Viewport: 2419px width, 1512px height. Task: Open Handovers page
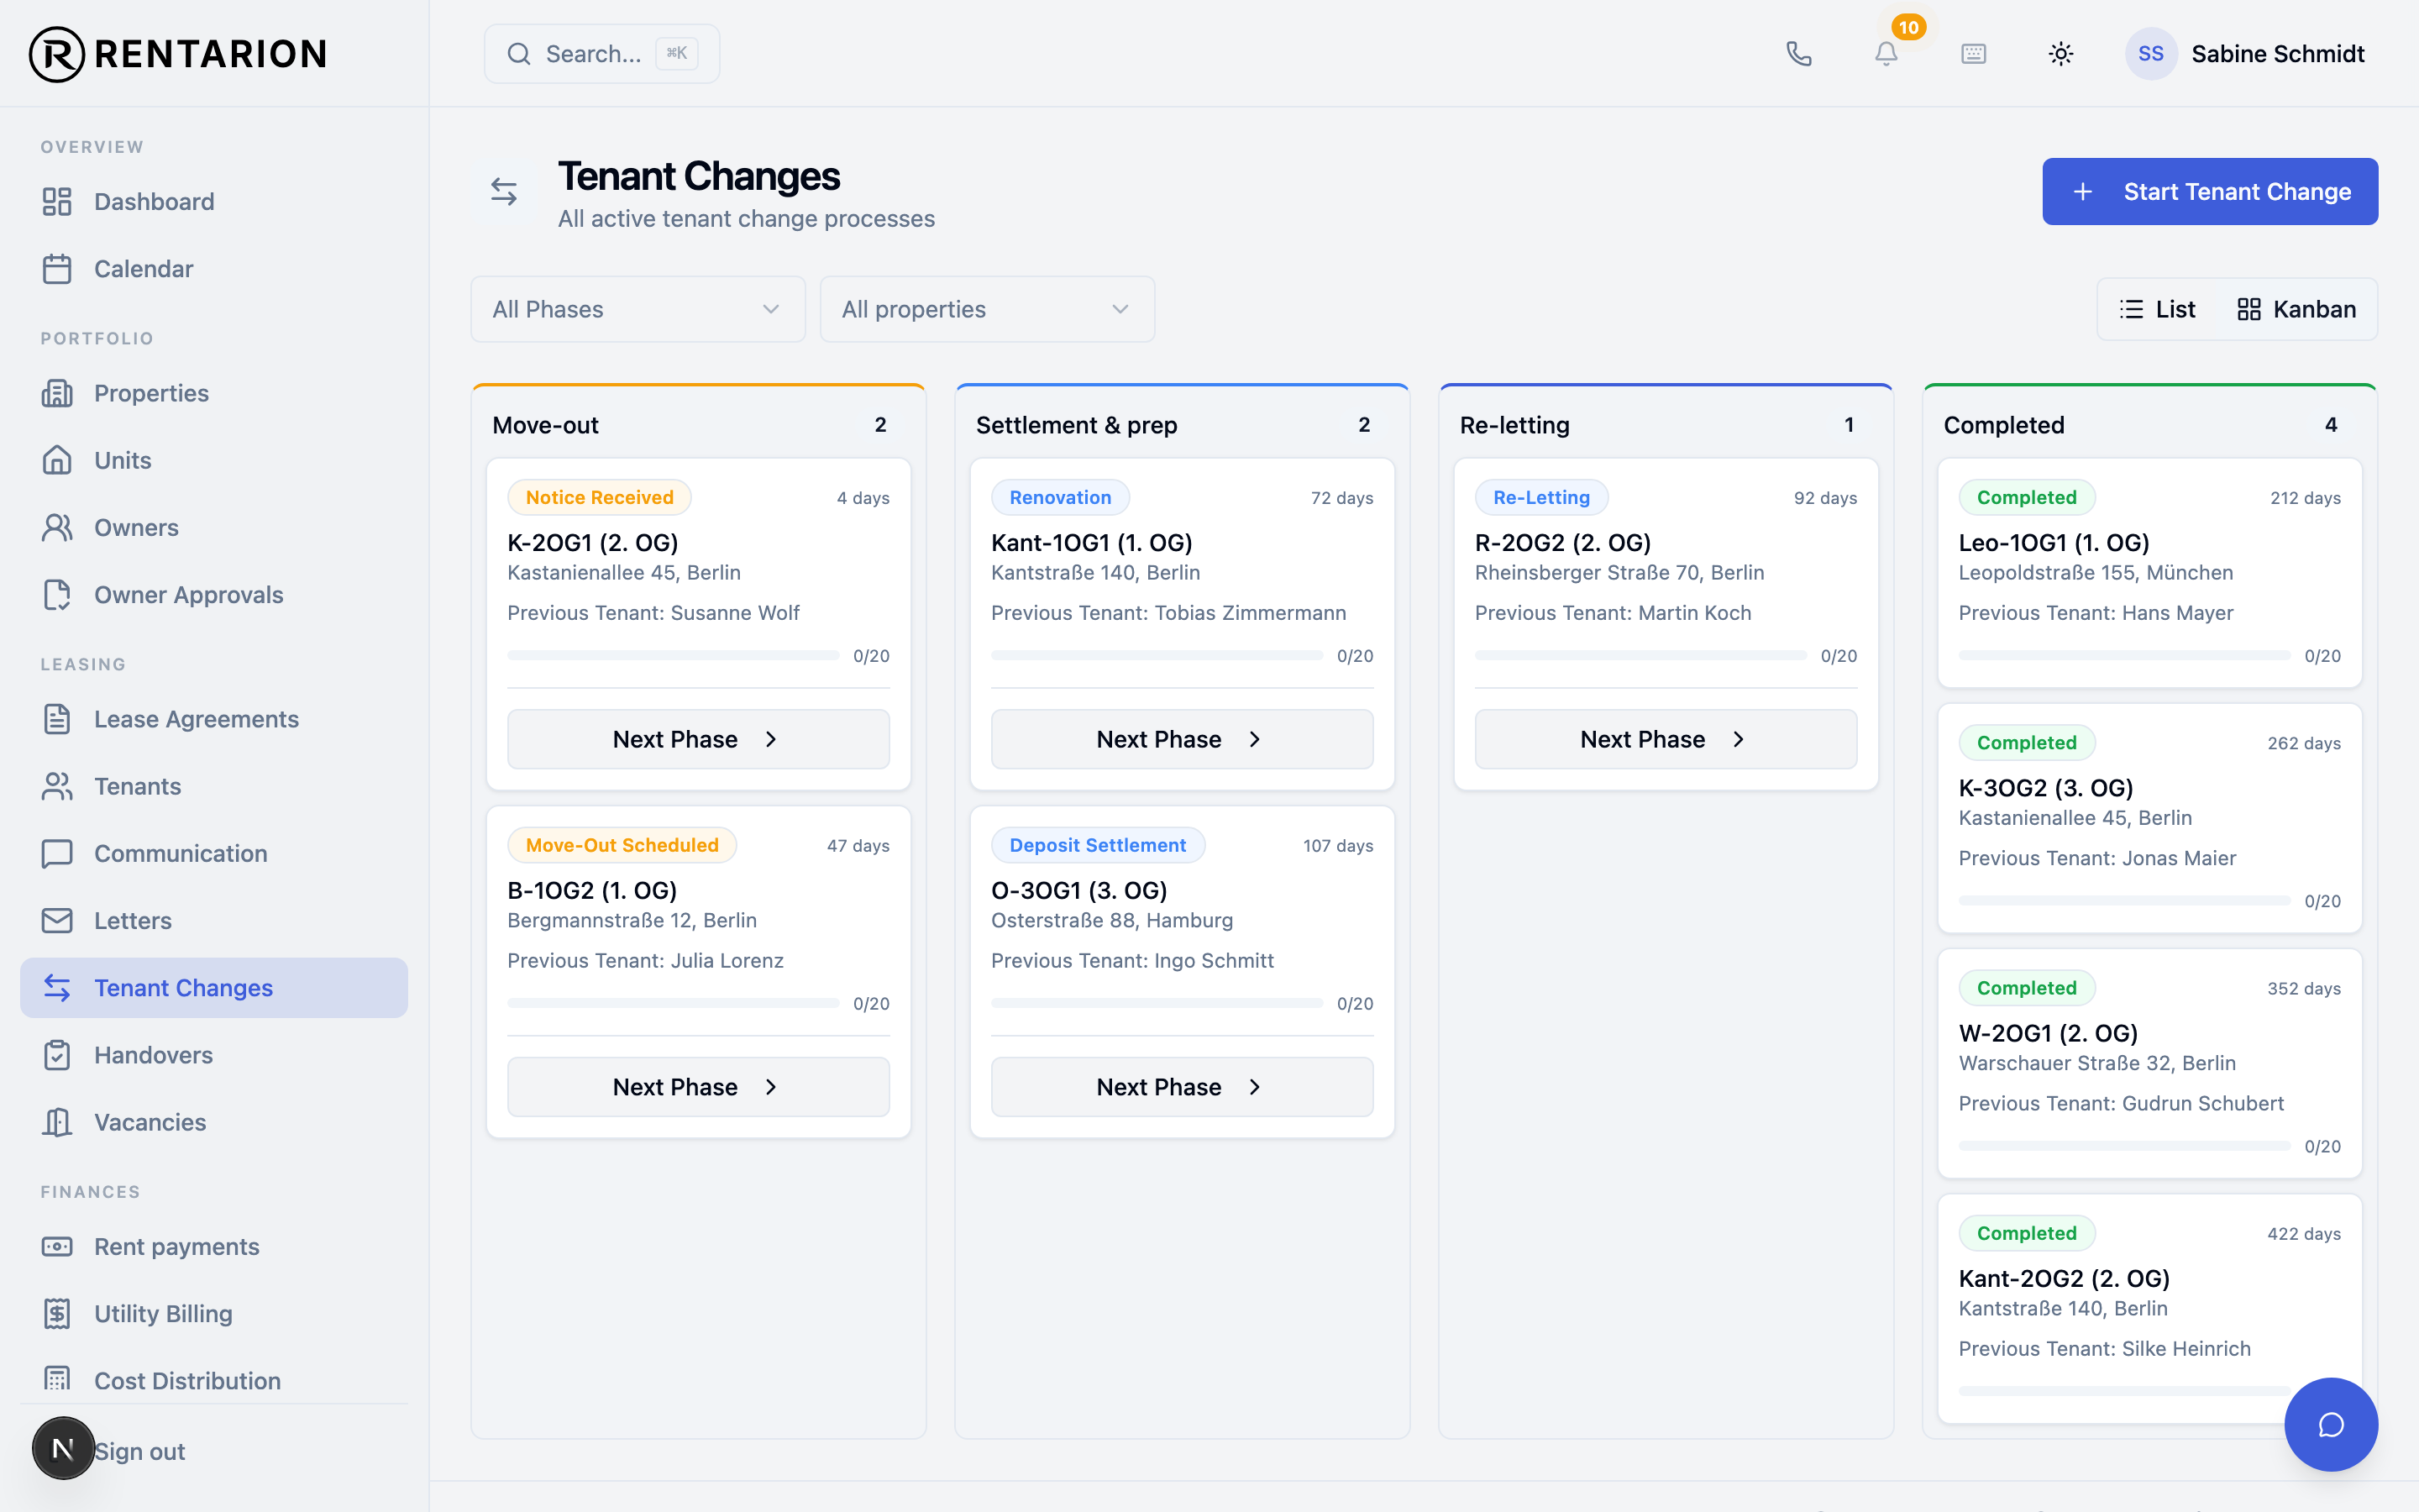pyautogui.click(x=214, y=1055)
